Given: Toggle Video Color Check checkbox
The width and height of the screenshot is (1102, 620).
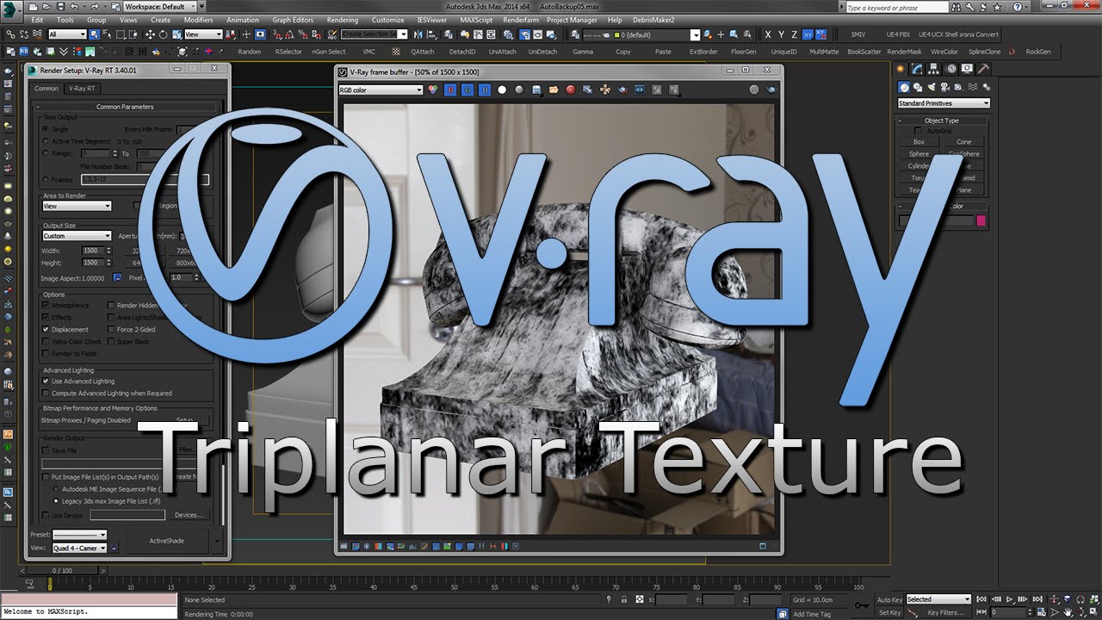Looking at the screenshot, I should [46, 342].
